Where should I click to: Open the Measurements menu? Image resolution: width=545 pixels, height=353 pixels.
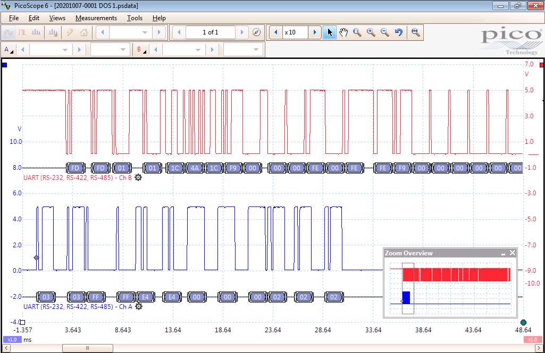(x=96, y=18)
